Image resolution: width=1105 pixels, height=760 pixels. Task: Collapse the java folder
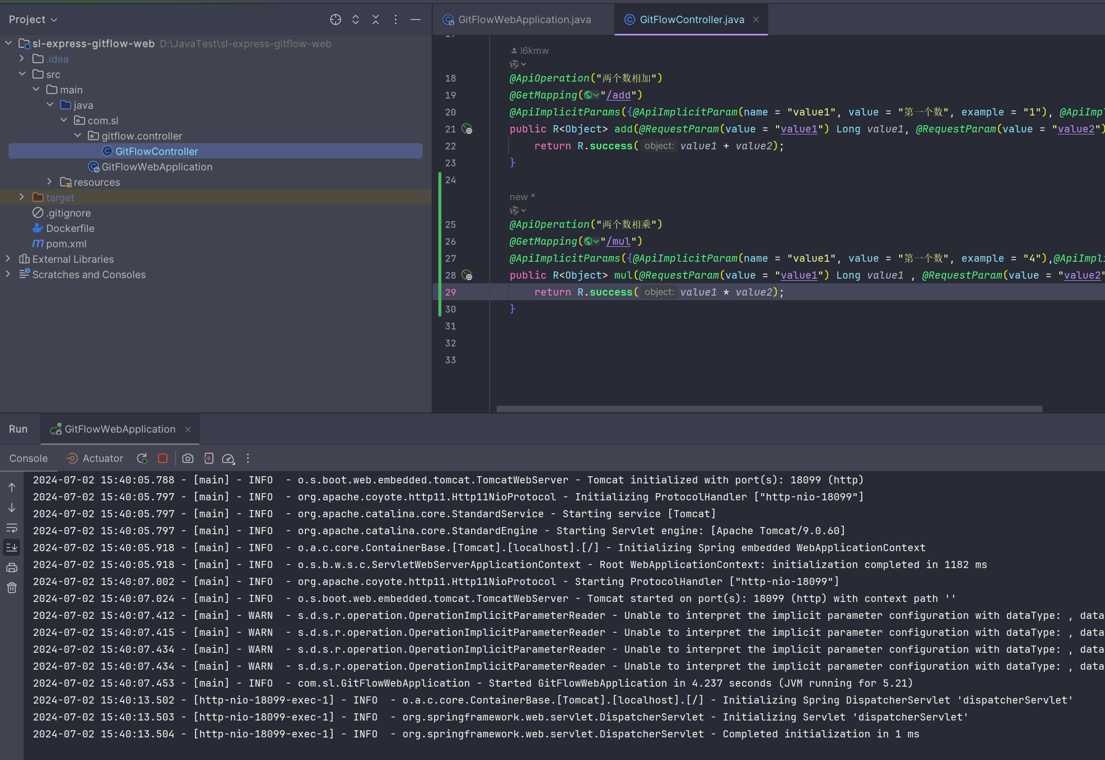(50, 105)
